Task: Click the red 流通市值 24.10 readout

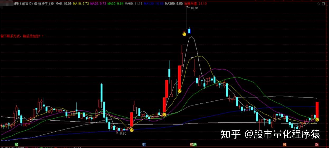Action: pos(196,4)
